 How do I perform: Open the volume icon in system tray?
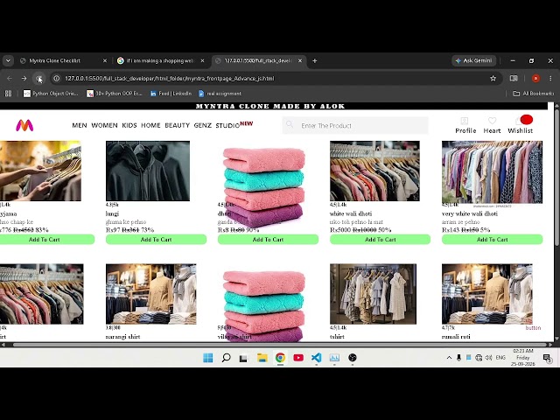pos(489,358)
